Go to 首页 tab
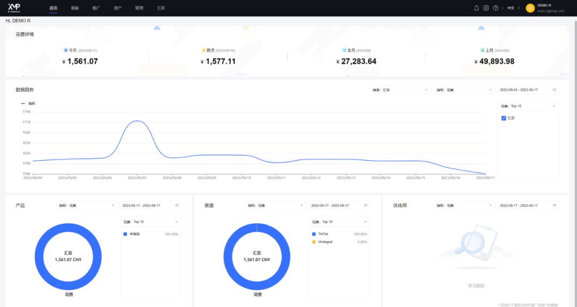The image size is (577, 307). pos(53,8)
